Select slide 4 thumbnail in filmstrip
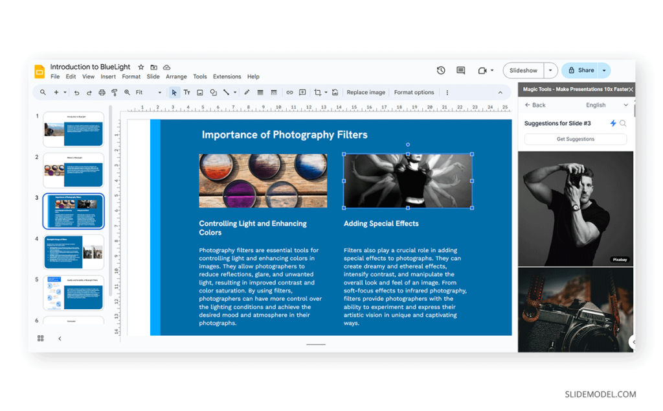Screen dimensions: 663x411 (x=73, y=252)
